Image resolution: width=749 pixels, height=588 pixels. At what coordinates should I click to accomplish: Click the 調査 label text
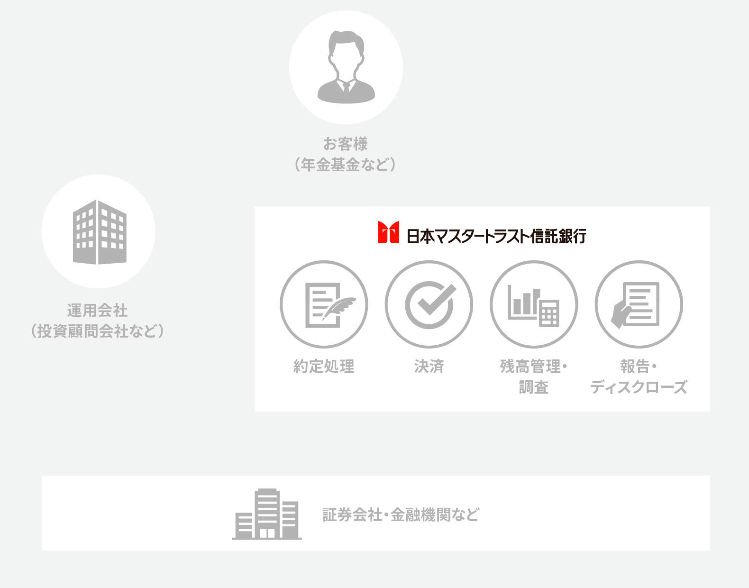534,387
